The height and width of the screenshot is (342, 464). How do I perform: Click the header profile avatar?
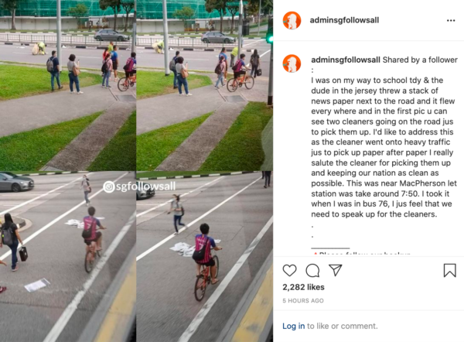coord(292,20)
